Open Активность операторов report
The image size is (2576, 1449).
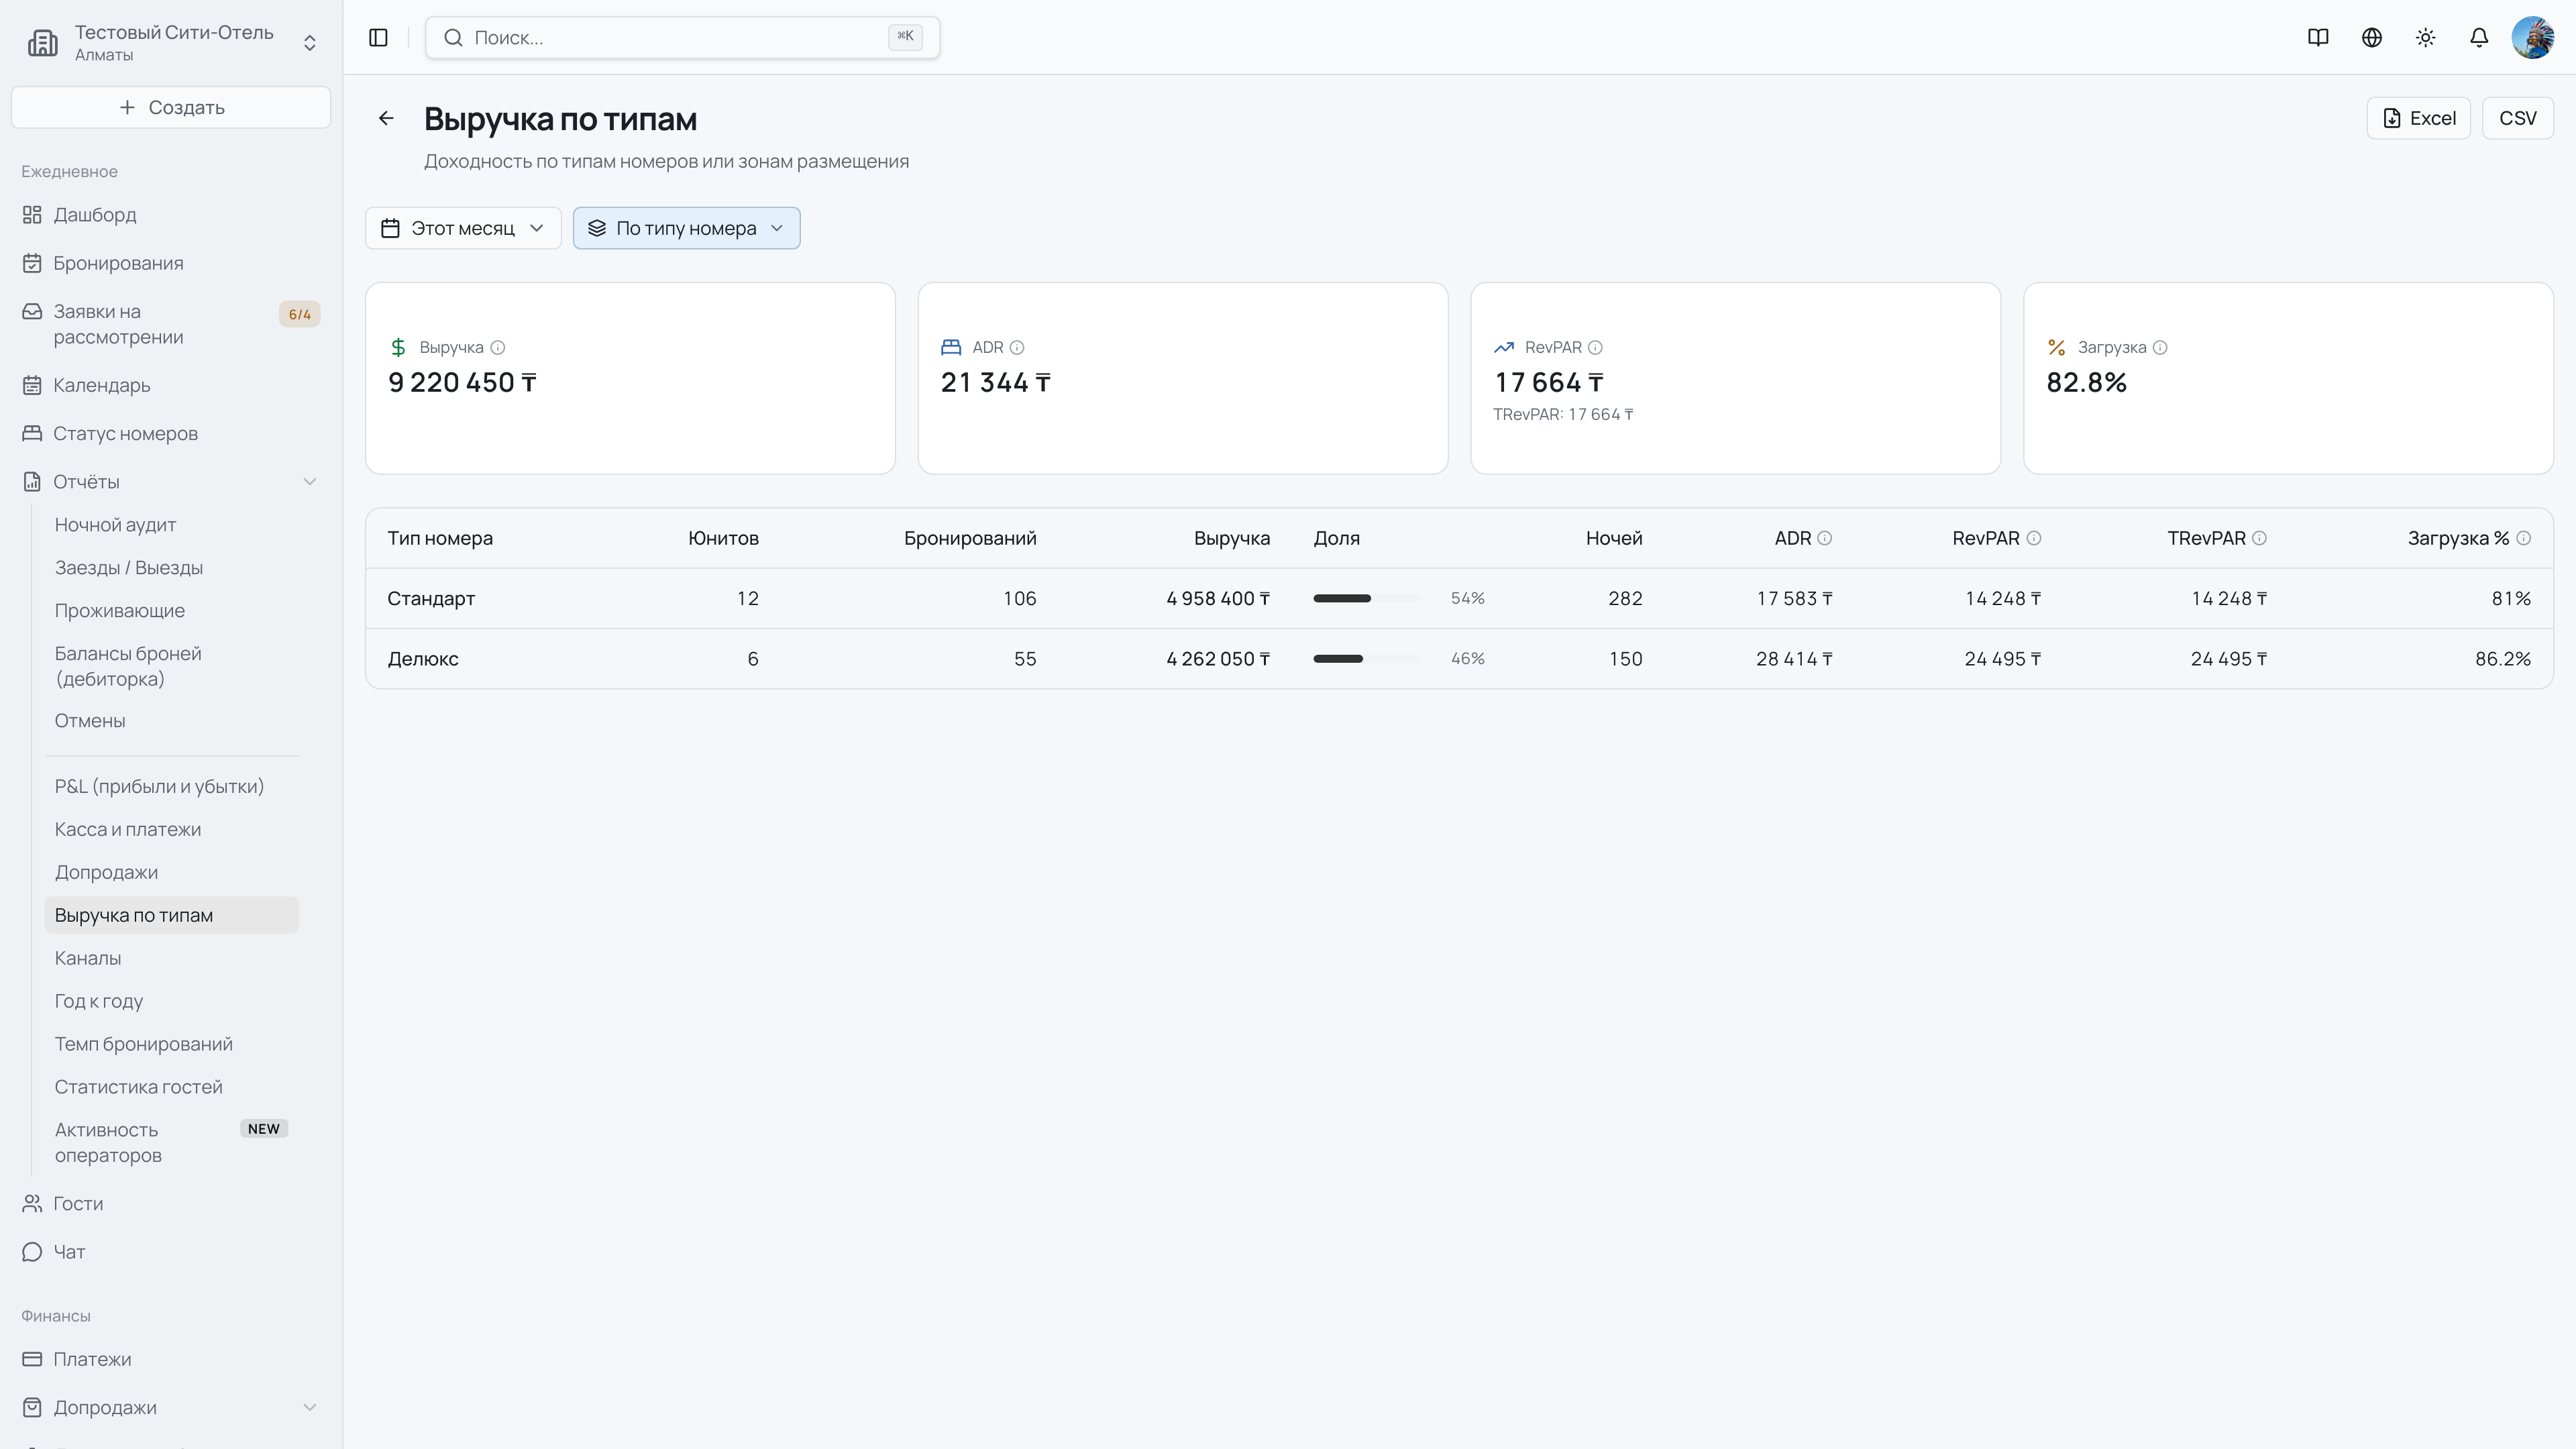(171, 1142)
